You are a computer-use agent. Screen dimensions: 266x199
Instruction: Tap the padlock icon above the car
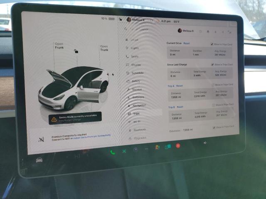pos(76,51)
